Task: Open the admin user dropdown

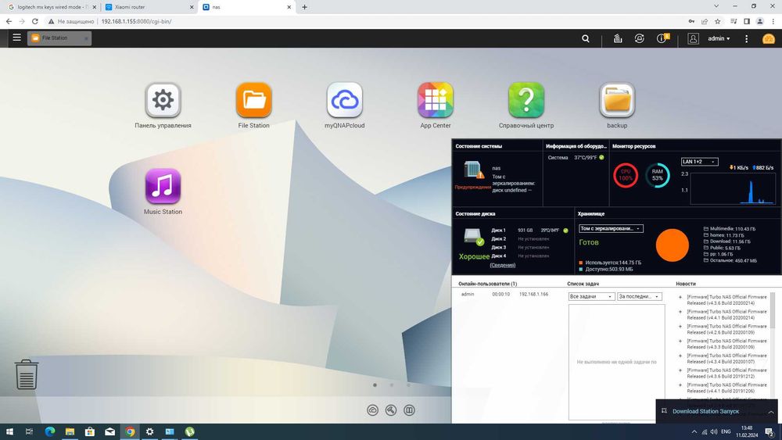Action: pyautogui.click(x=719, y=38)
